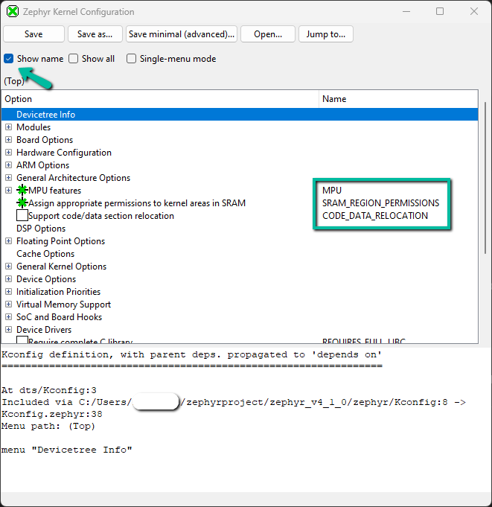Click 'menu "Devicetree Info"' text in info pane
The width and height of the screenshot is (492, 507).
[66, 450]
